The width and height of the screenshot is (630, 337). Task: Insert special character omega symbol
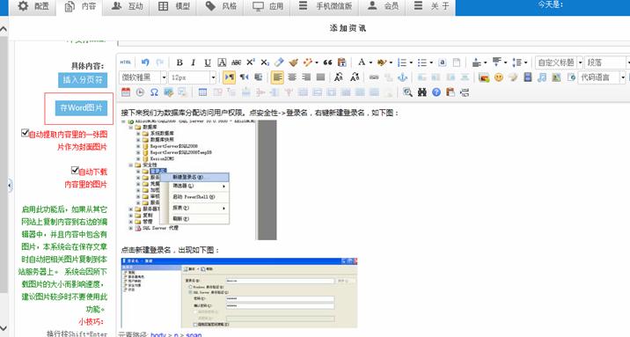click(154, 92)
